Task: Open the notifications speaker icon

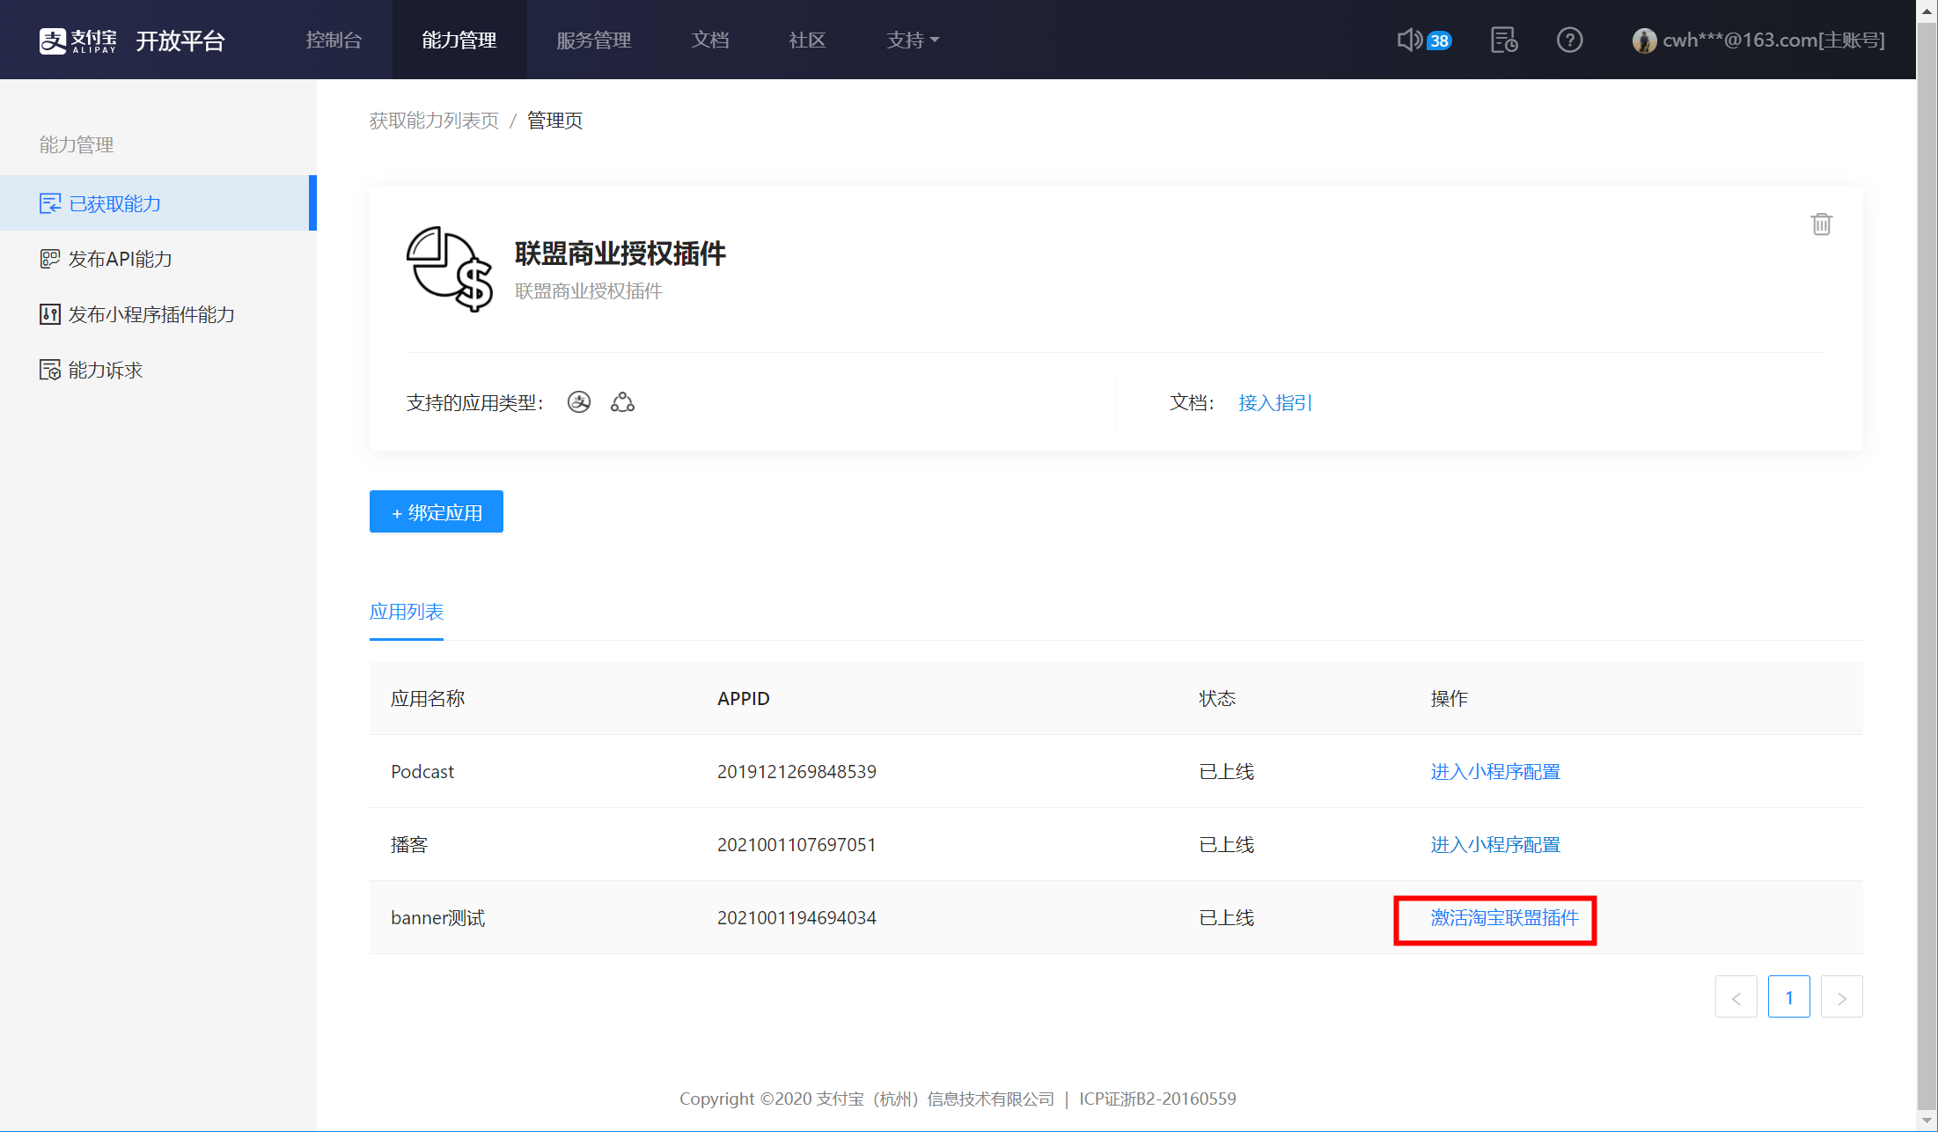Action: click(x=1410, y=40)
